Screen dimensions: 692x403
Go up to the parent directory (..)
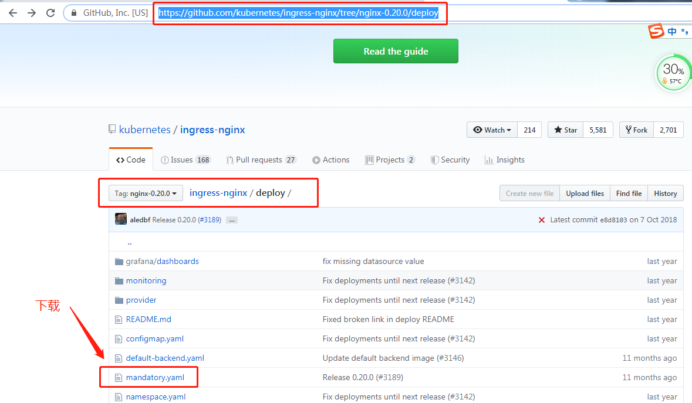pos(129,242)
